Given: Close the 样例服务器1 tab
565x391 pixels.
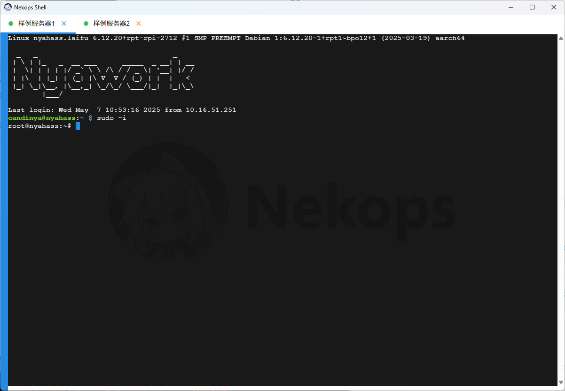Looking at the screenshot, I should (x=64, y=23).
